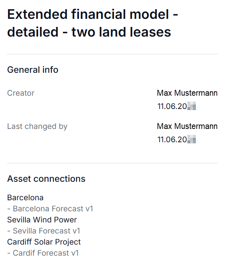Click the Creator field label
Viewport: 225px width, 266px height.
click(x=21, y=93)
